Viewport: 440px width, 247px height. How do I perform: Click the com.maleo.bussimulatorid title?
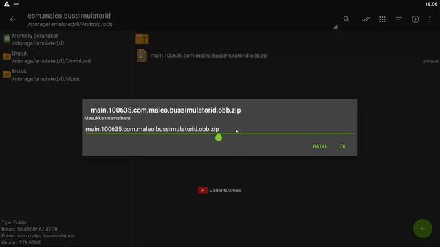(69, 16)
